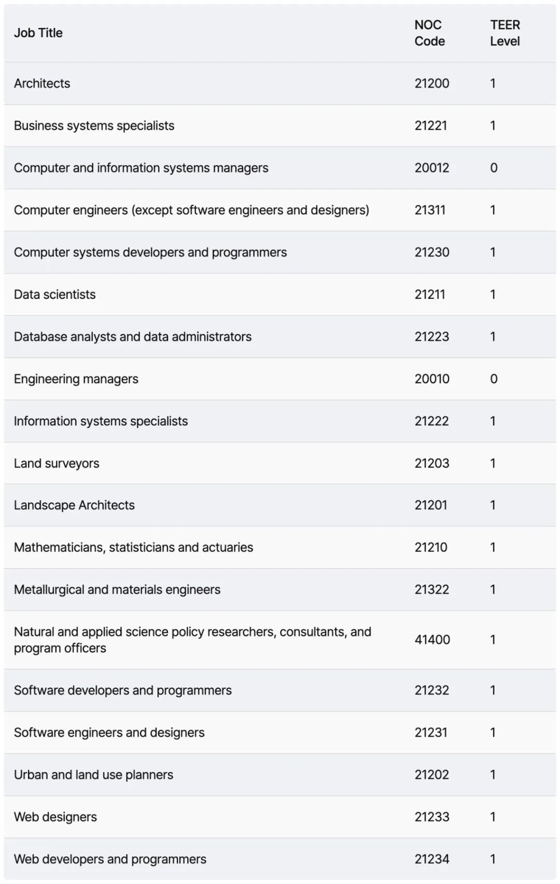
Task: Select NOC code 21221 for Business systems specialists
Action: pyautogui.click(x=430, y=126)
